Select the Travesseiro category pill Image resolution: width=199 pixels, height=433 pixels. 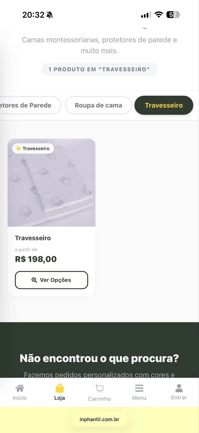[164, 105]
